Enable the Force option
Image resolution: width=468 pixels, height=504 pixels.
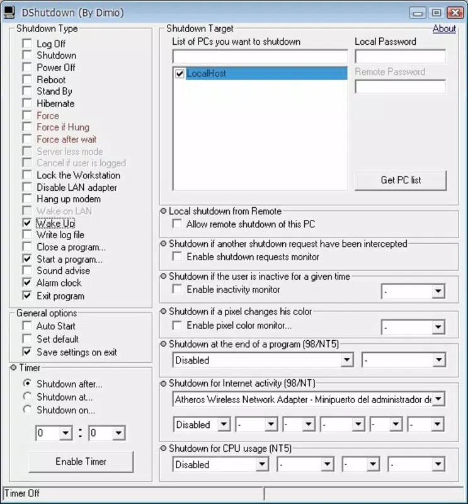[x=27, y=115]
